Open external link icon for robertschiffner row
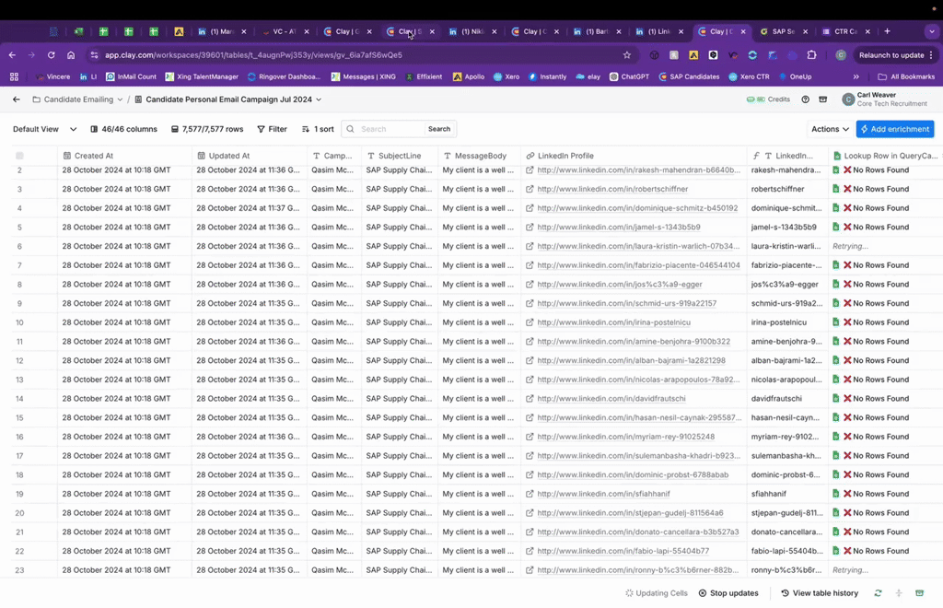The image size is (943, 608). coord(530,189)
